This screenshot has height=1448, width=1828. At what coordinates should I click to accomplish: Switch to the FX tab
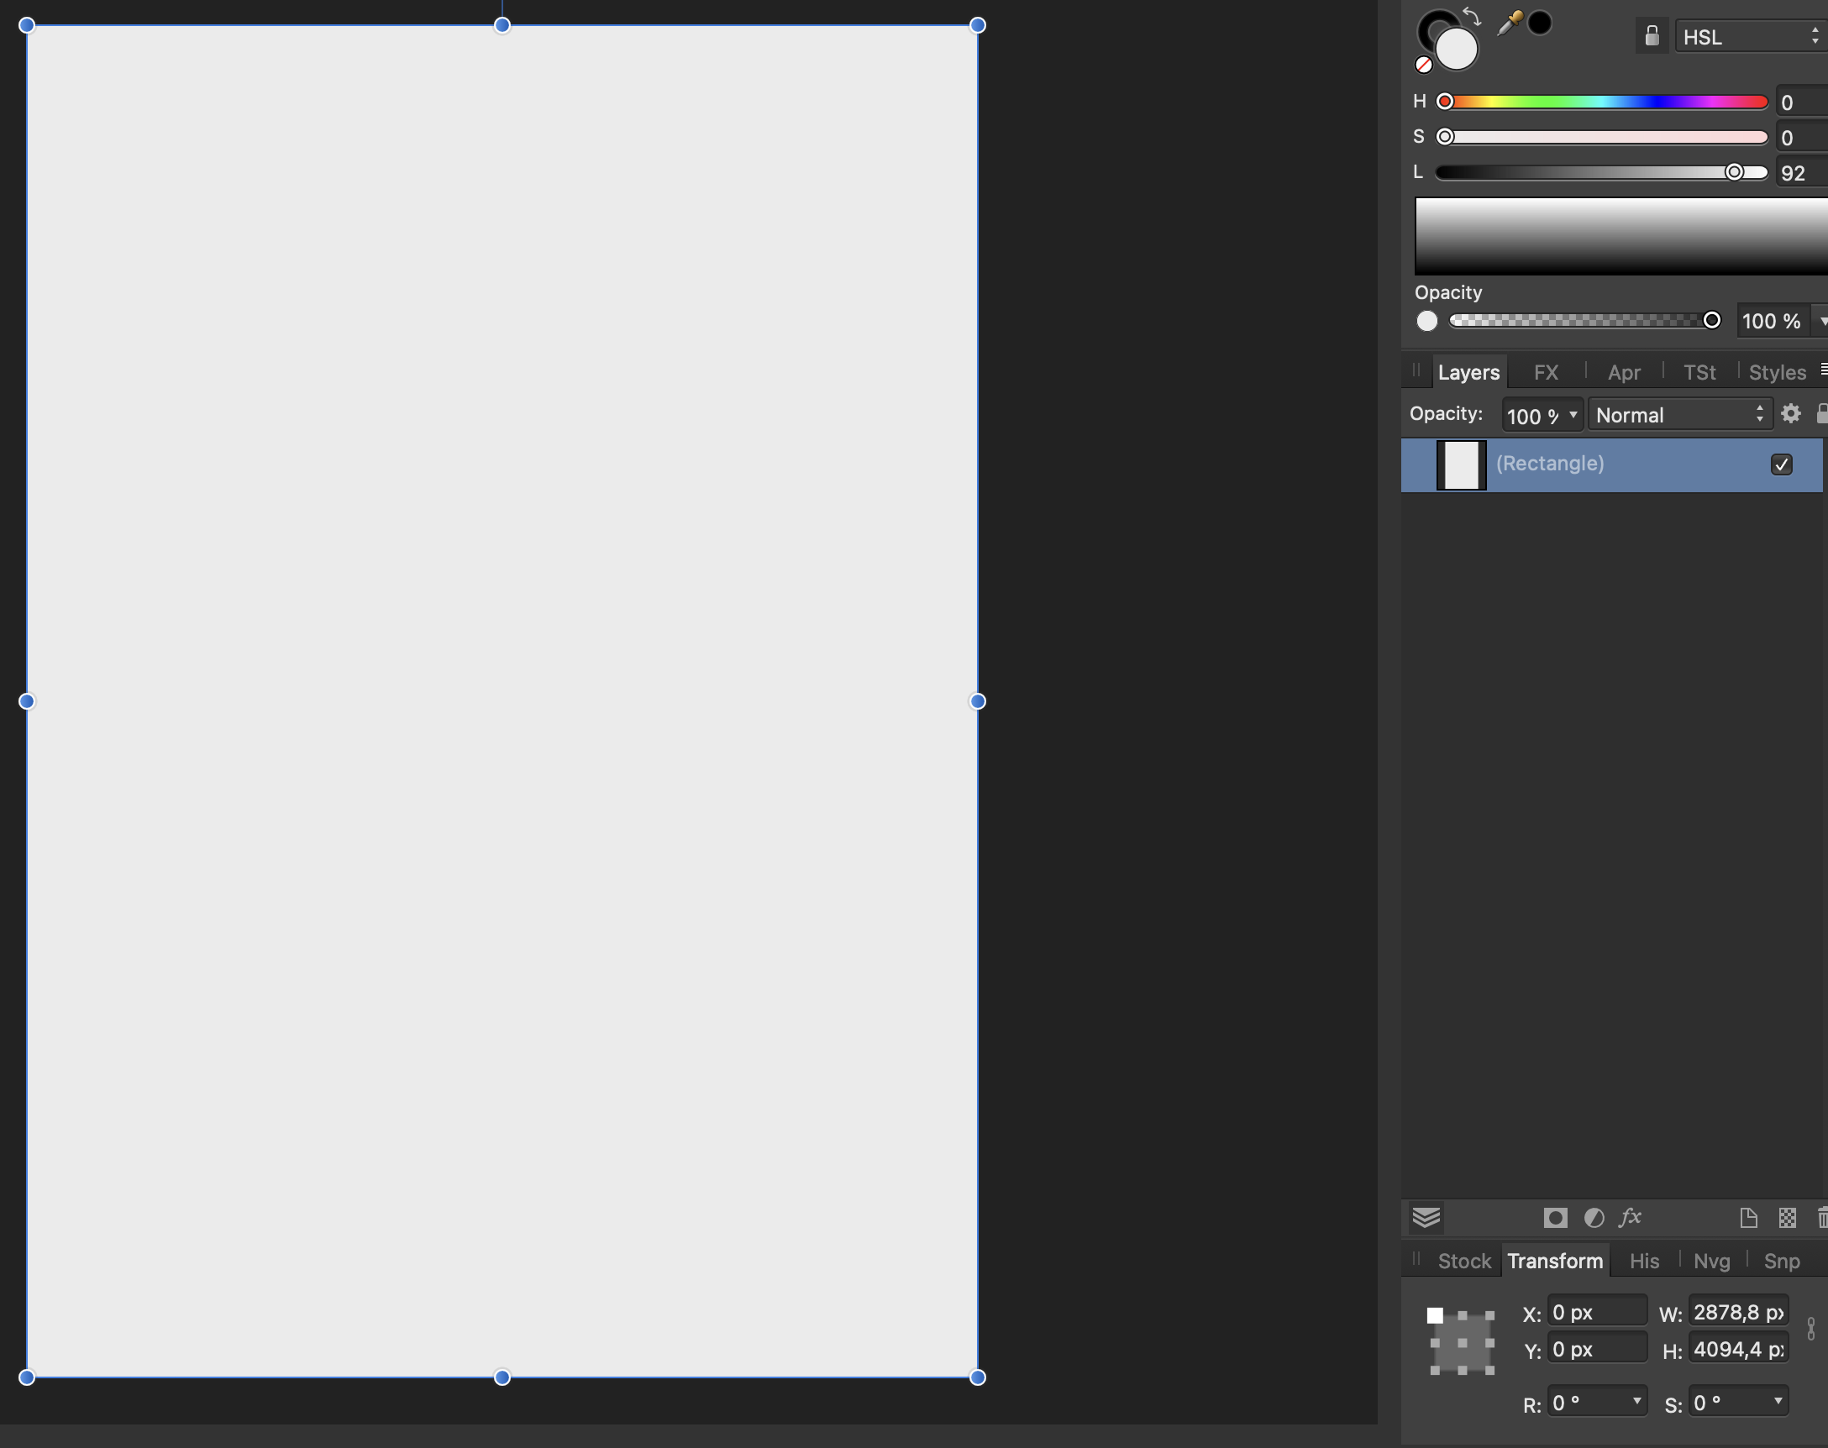[1546, 372]
